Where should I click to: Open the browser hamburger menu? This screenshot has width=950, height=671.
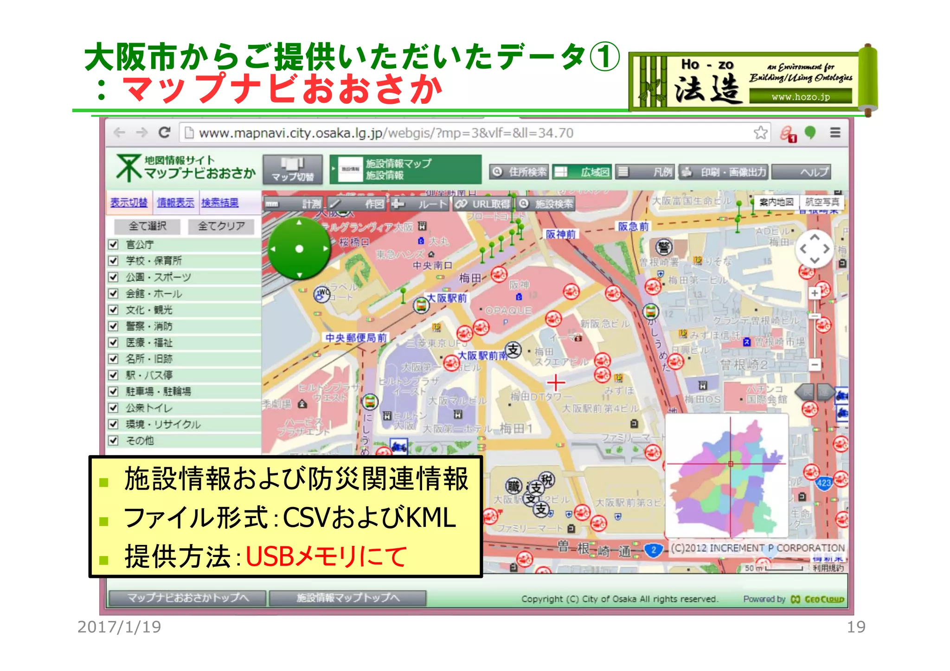click(x=835, y=133)
